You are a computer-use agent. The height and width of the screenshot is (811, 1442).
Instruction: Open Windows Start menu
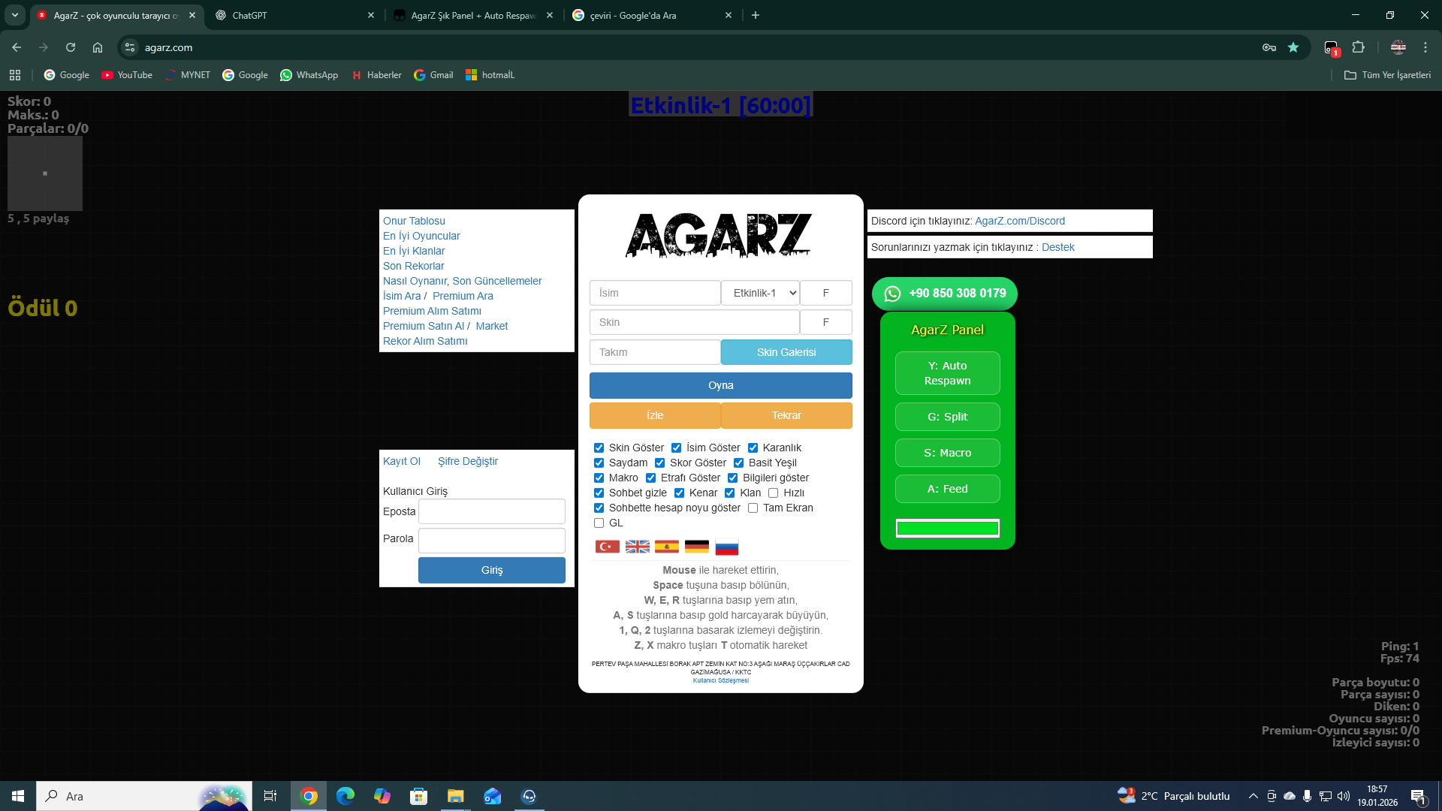[x=18, y=796]
